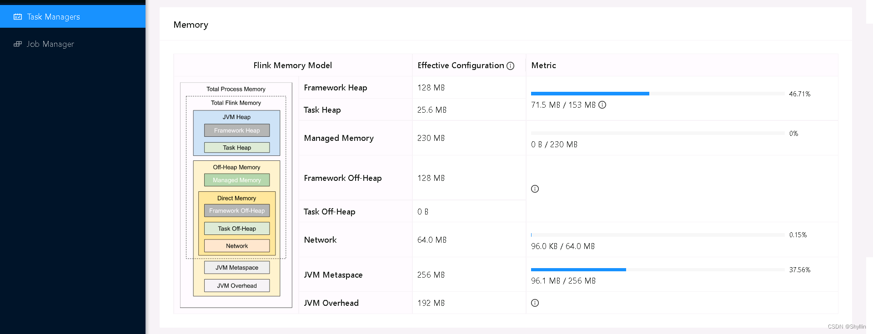Click the heap usage bar at 46.71%

(x=658, y=94)
